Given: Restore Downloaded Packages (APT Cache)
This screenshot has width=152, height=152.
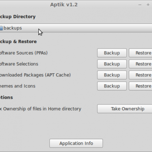Looking at the screenshot, I should click(141, 75).
